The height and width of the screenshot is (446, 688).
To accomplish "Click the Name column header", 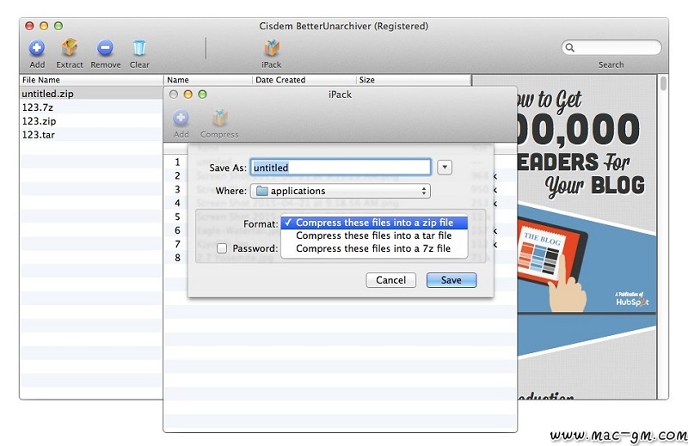I will tap(208, 80).
